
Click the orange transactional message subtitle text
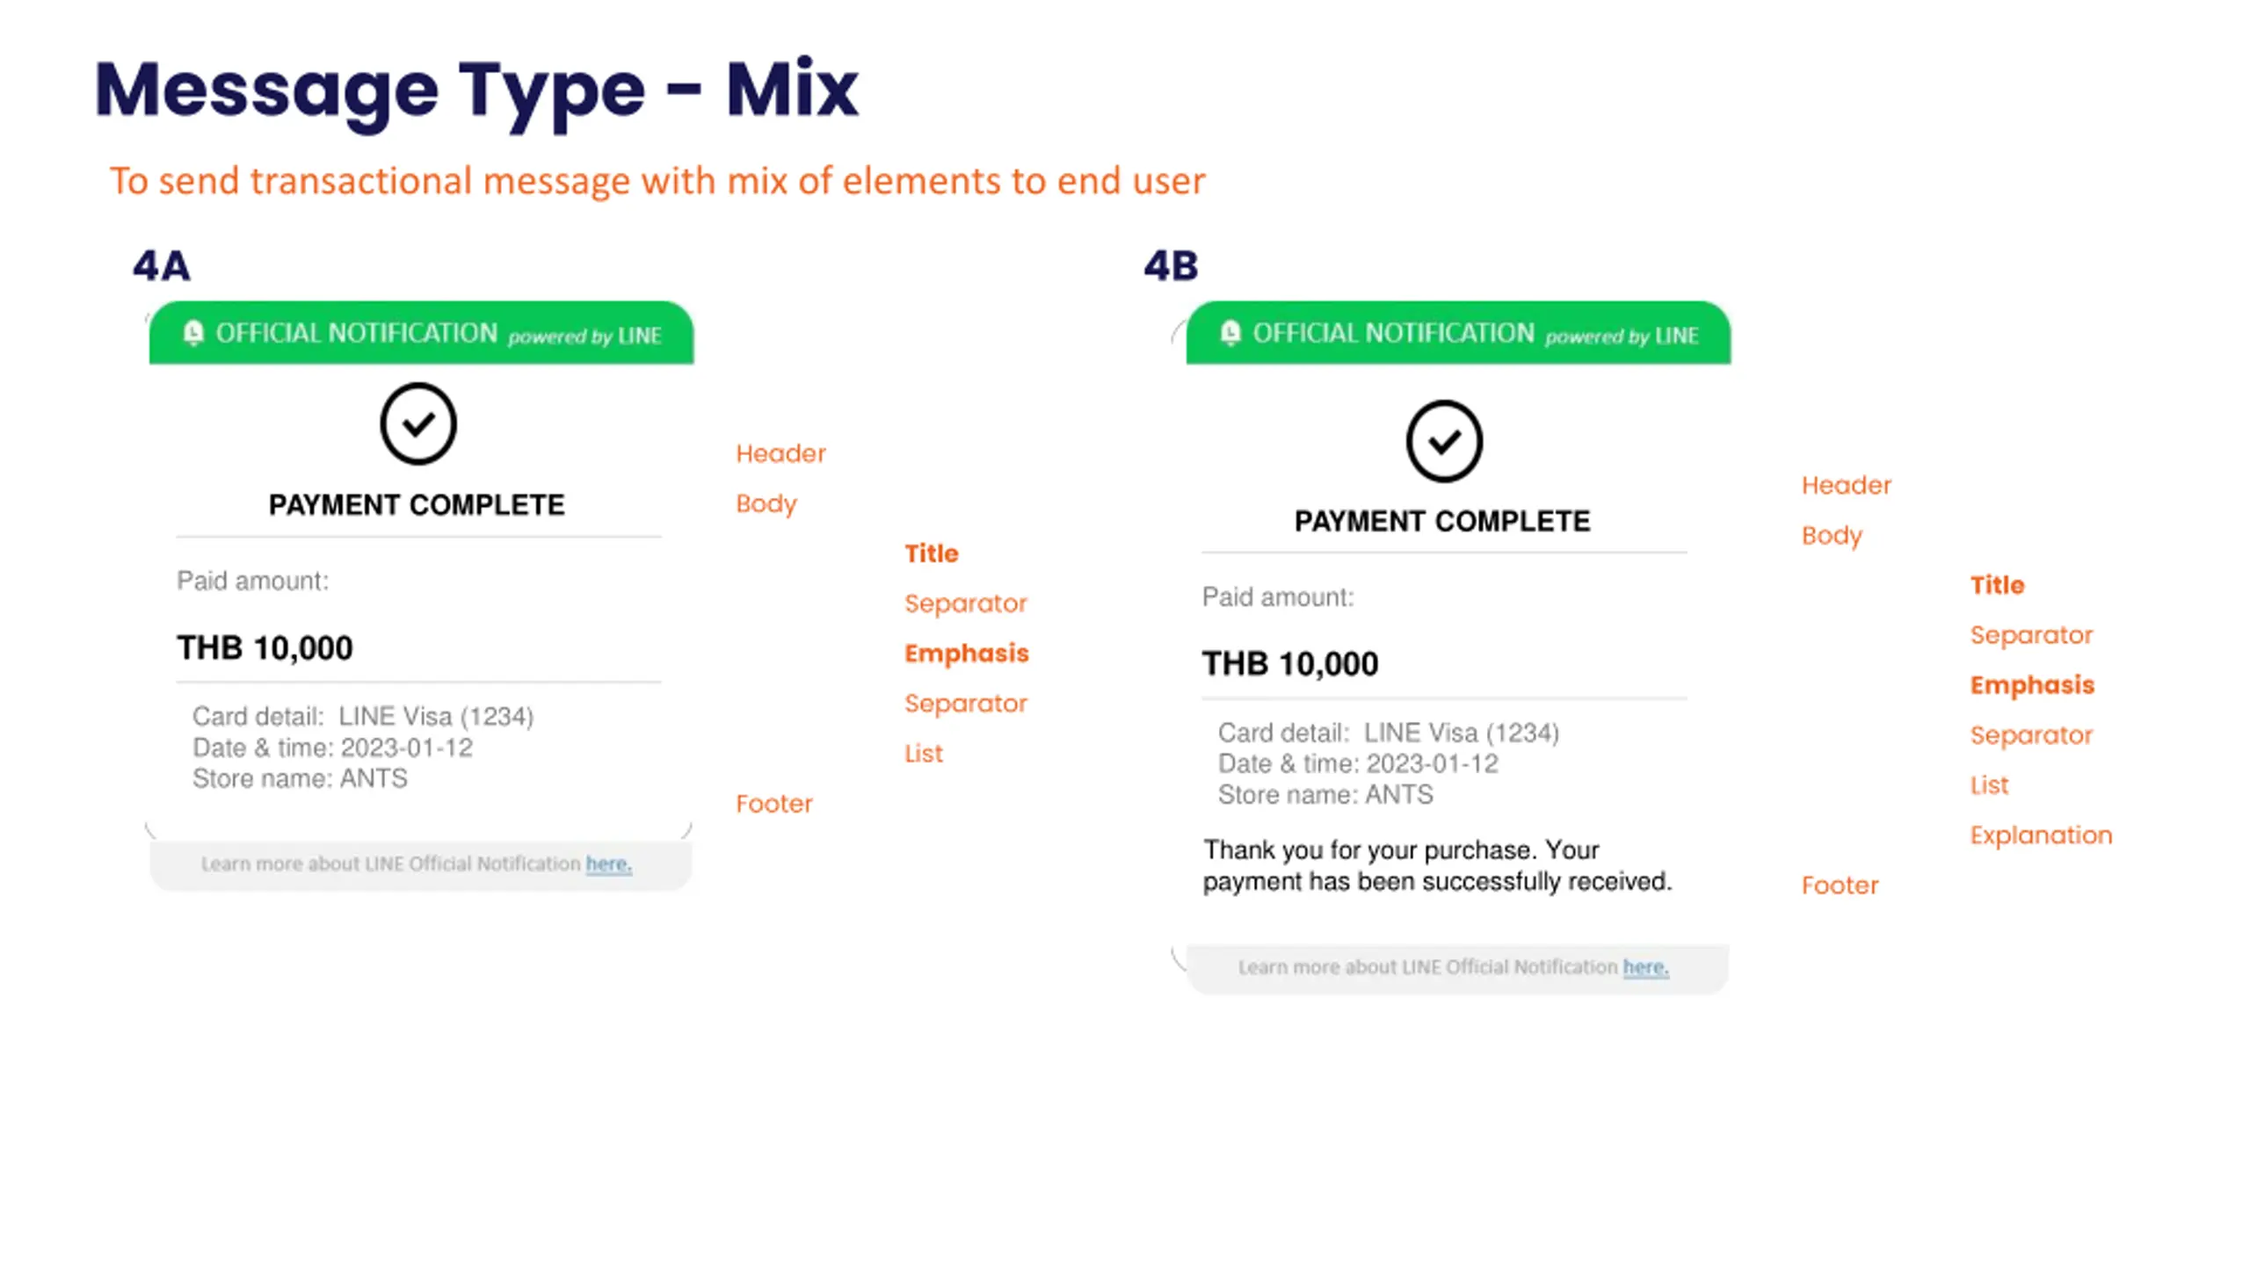657,181
